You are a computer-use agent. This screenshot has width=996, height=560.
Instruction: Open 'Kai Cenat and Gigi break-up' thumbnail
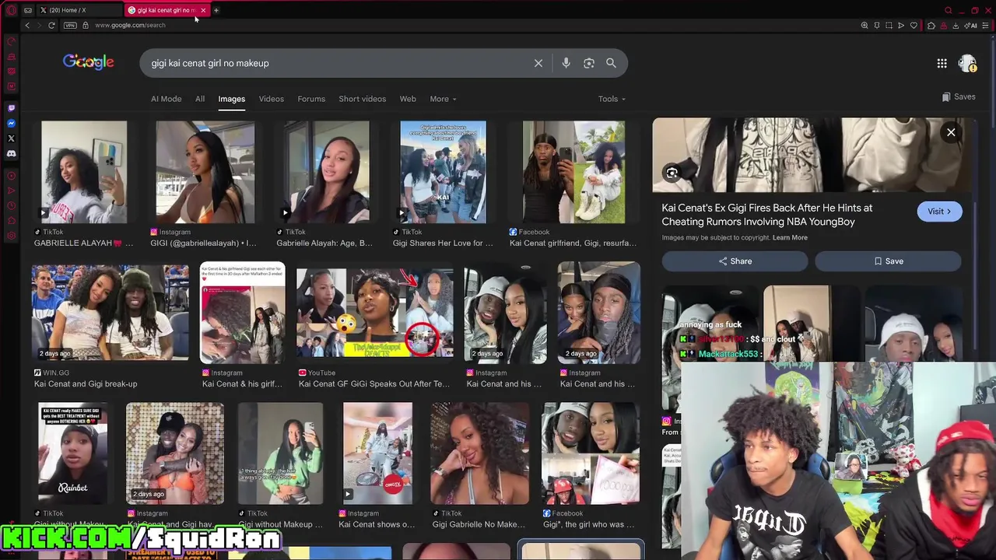[110, 313]
